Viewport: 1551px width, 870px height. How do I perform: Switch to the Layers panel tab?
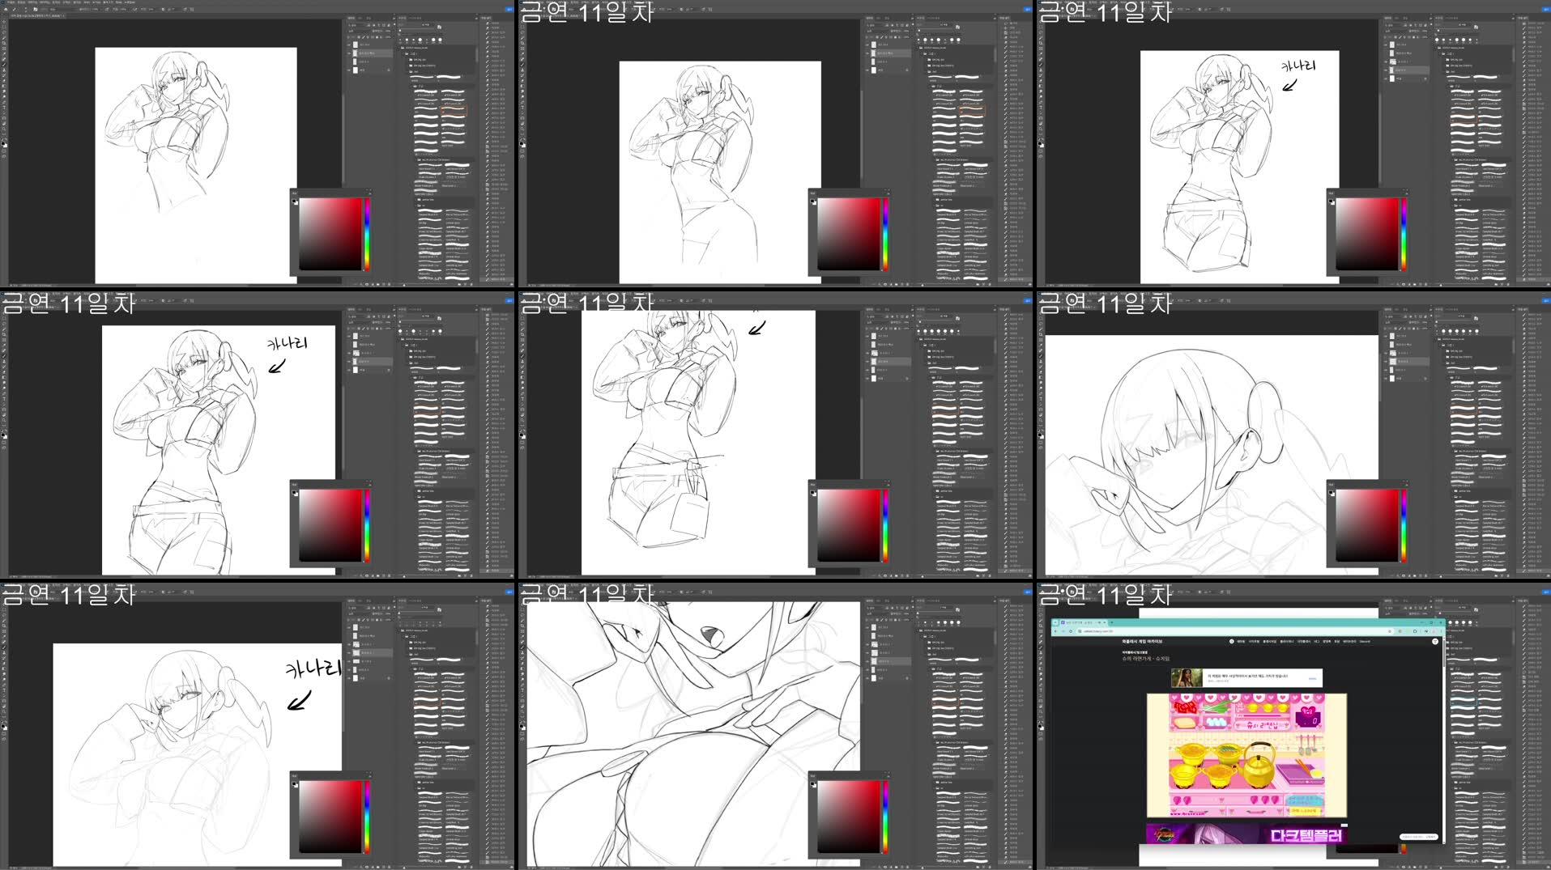352,18
